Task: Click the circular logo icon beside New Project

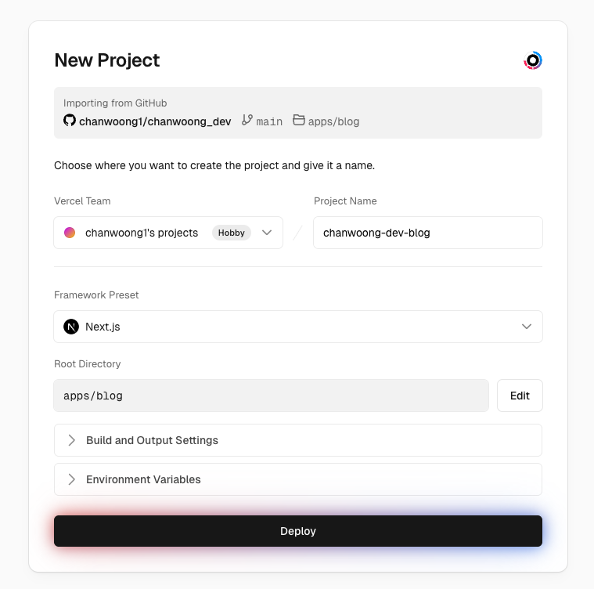Action: pos(533,60)
